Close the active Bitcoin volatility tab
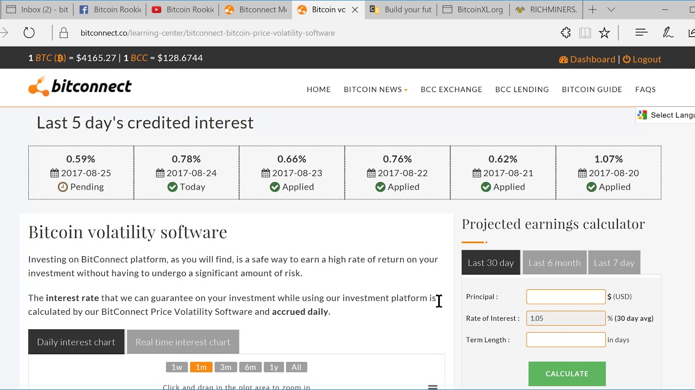Image resolution: width=695 pixels, height=390 pixels. (x=355, y=10)
